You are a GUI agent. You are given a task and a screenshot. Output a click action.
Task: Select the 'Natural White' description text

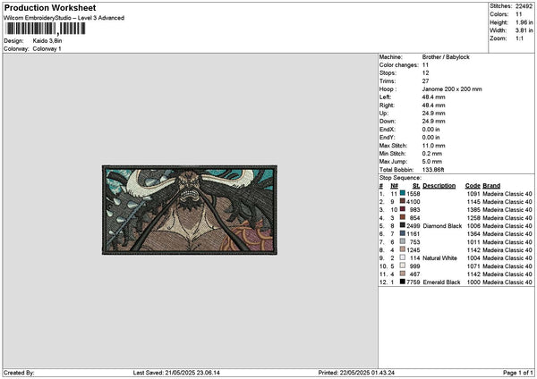[x=439, y=258]
